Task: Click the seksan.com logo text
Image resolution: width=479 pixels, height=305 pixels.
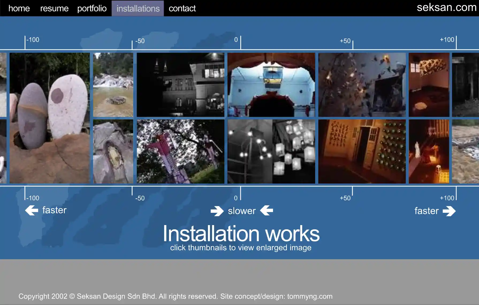Action: coord(447,7)
